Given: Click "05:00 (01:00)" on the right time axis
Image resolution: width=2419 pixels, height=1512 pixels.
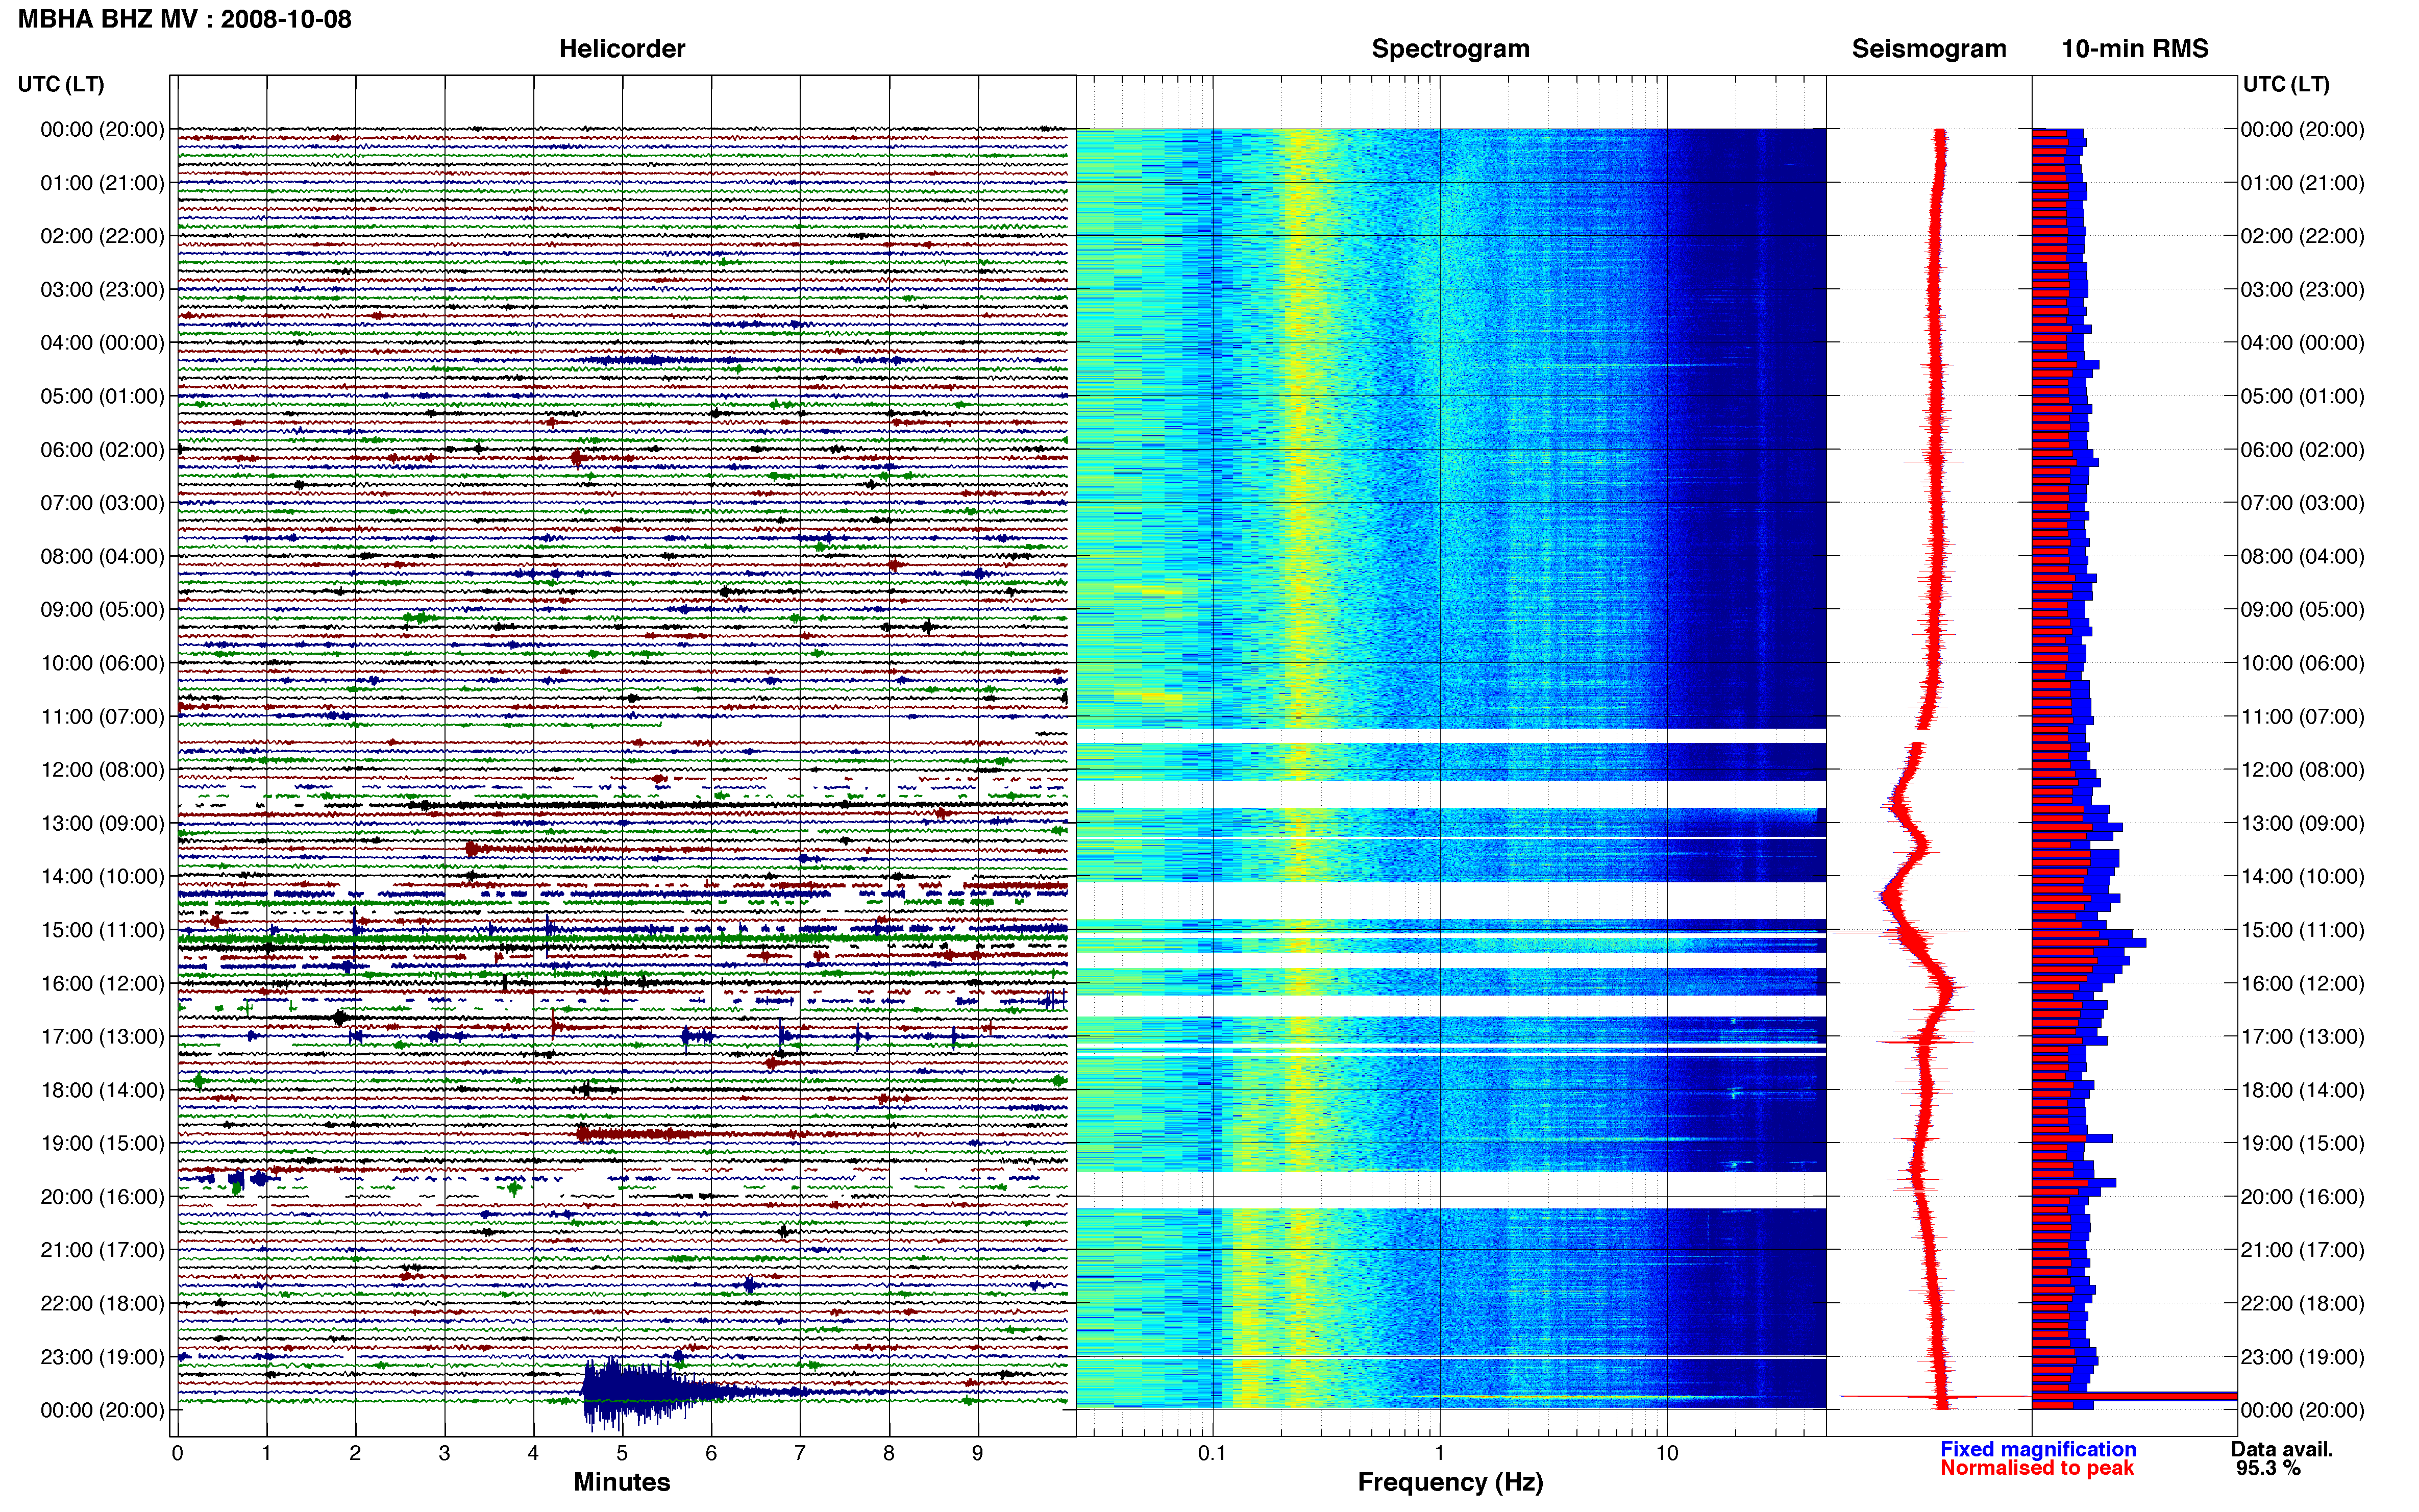Looking at the screenshot, I should click(x=2302, y=396).
